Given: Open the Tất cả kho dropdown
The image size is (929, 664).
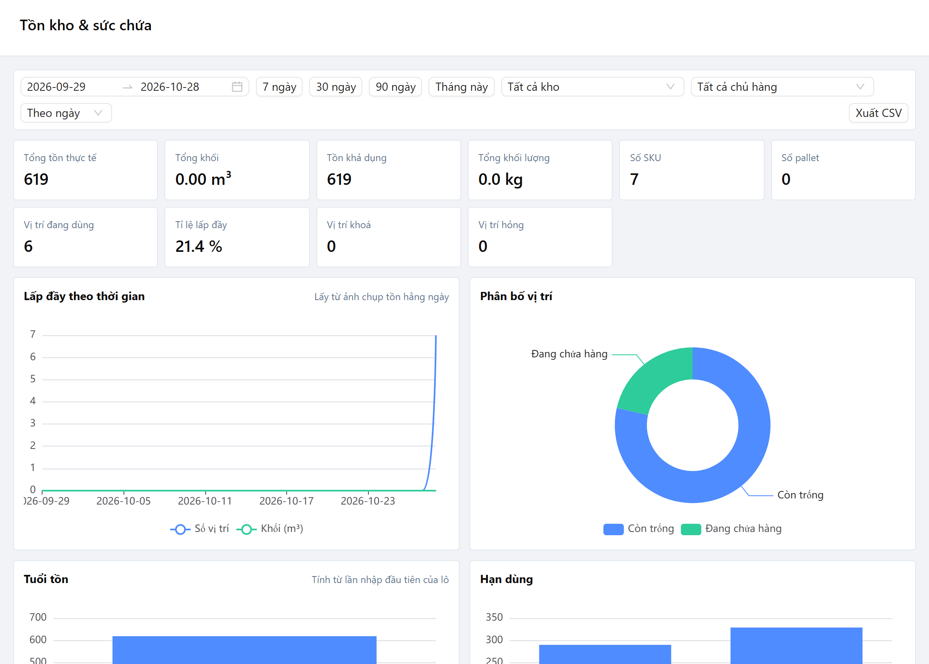Looking at the screenshot, I should coord(592,87).
